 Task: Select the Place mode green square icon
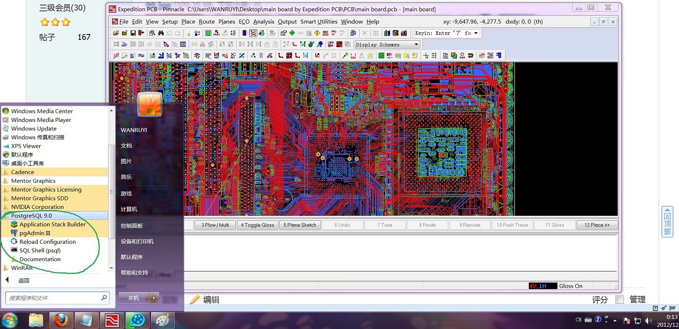[208, 33]
